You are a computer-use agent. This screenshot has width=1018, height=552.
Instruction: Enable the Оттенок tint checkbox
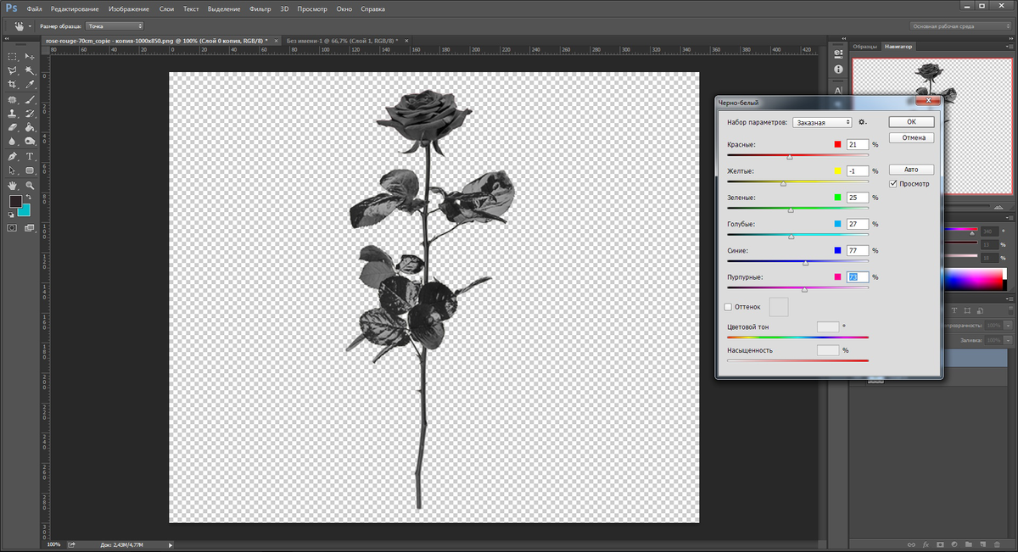728,307
